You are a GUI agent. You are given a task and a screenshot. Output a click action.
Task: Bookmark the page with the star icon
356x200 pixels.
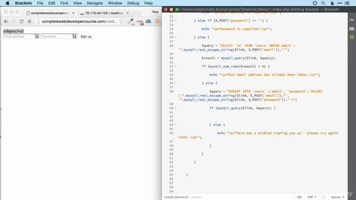122,21
